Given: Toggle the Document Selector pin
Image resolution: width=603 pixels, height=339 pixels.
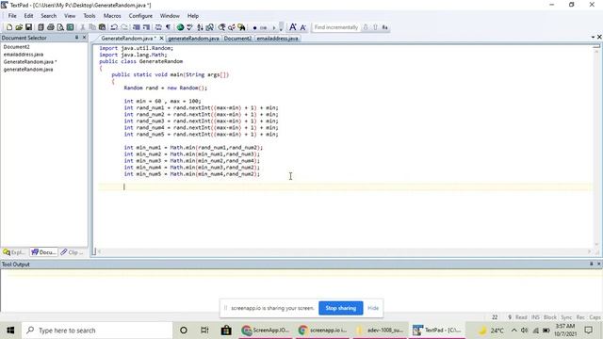Looking at the screenshot, I should (76, 38).
